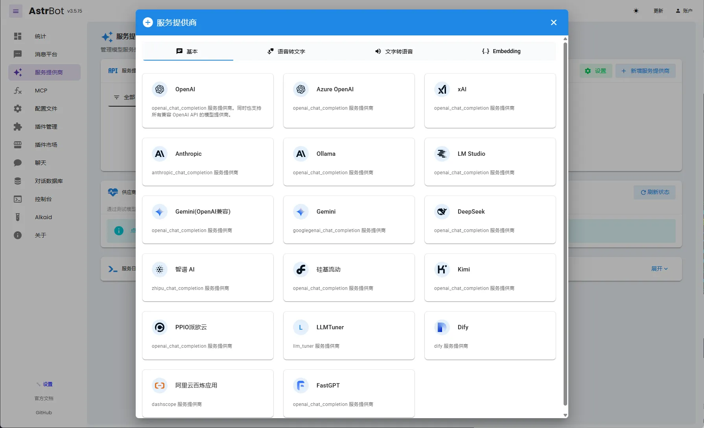704x428 pixels.
Task: Open Alkaid flask icon in sidebar
Action: 18,217
